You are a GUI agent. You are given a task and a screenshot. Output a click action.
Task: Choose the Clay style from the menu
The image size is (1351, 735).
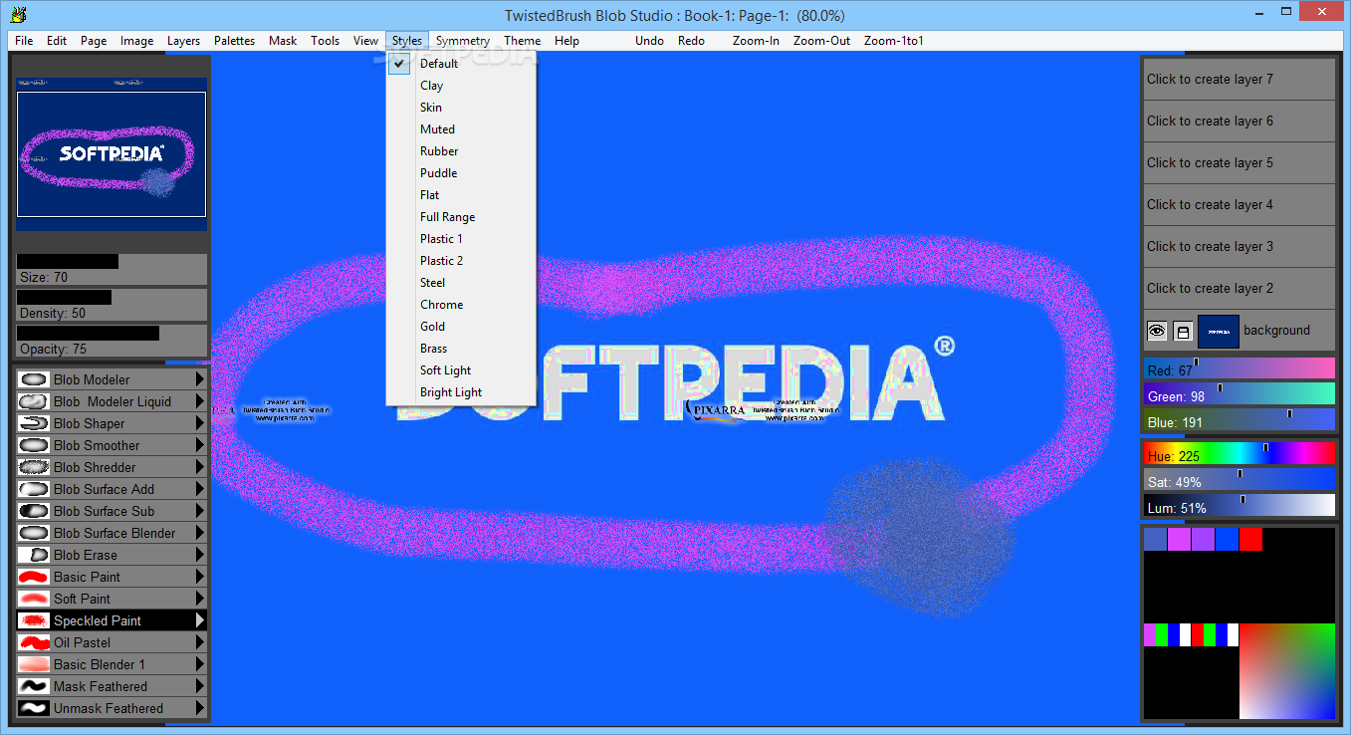[x=462, y=86]
